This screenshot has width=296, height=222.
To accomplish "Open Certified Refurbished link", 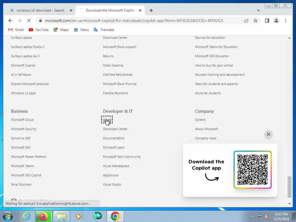I will pyautogui.click(x=118, y=75).
